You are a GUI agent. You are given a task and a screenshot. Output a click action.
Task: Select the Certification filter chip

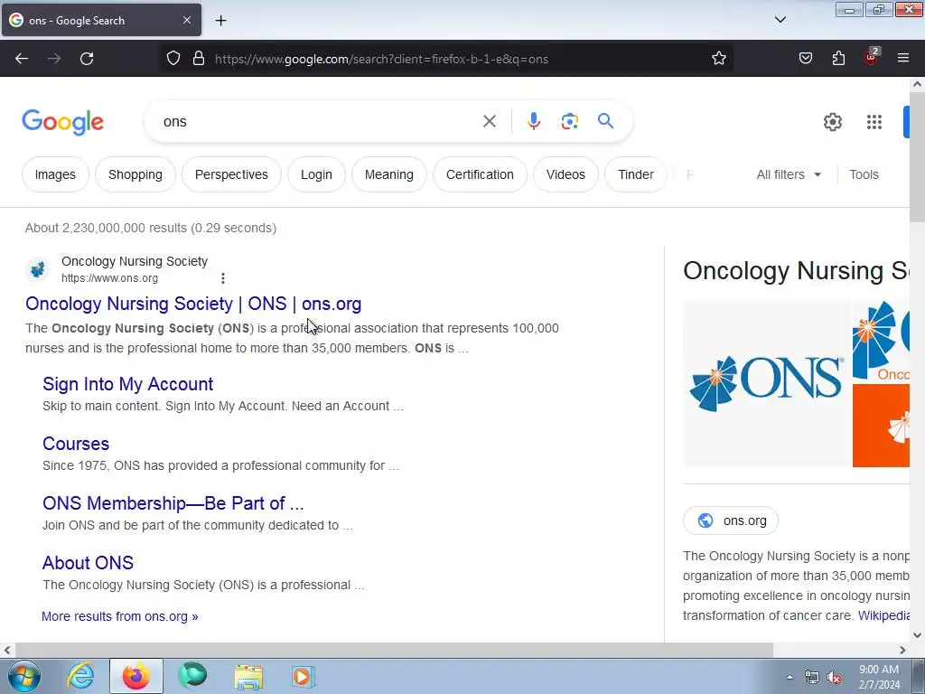pos(480,174)
